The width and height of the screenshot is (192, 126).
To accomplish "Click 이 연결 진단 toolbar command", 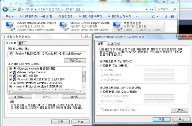I will pos(65,16).
